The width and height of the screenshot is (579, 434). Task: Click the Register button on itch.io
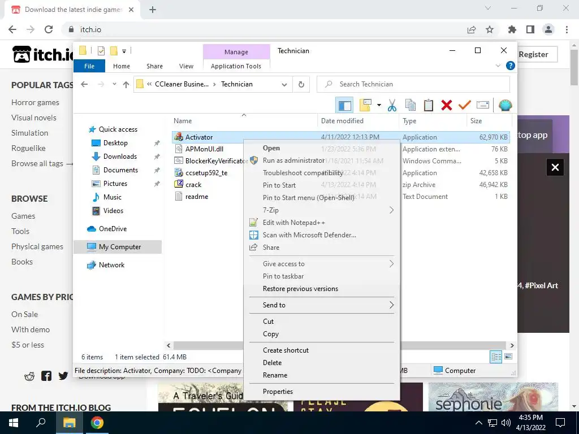click(x=534, y=54)
